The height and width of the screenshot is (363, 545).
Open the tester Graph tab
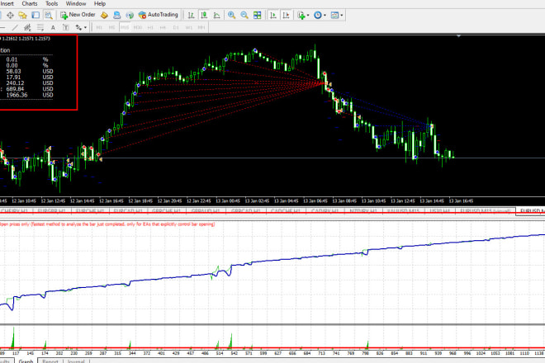coord(26,361)
